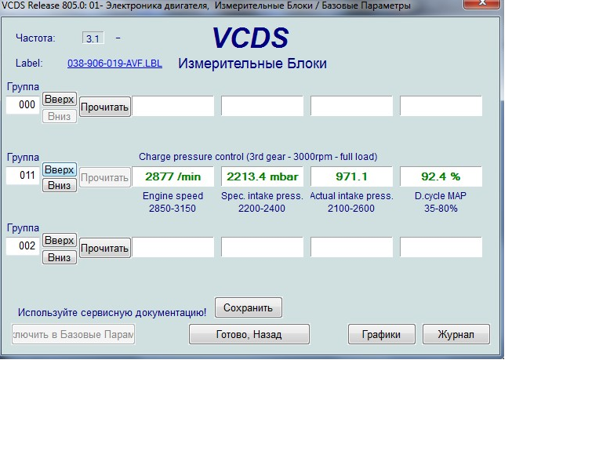Screen dimensions: 610x458
Task: Open the Графики button
Action: [381, 335]
